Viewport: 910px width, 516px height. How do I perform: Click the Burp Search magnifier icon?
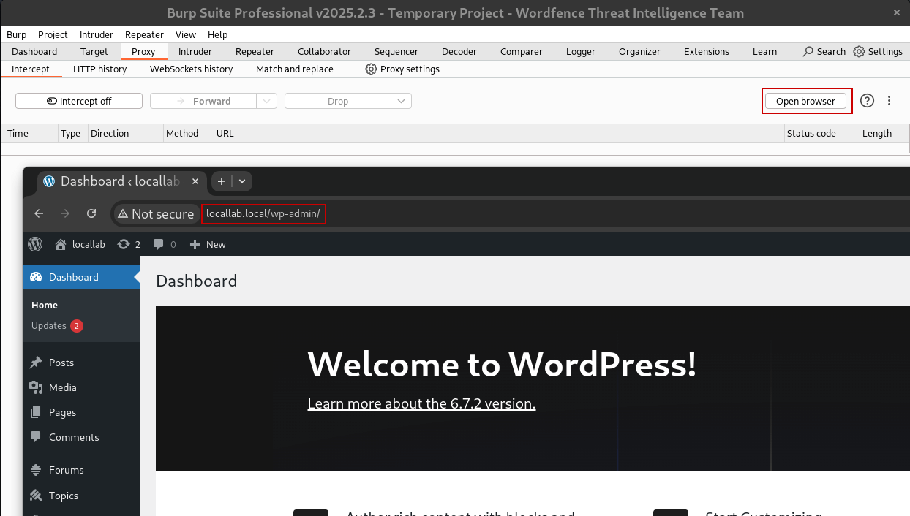click(x=808, y=51)
